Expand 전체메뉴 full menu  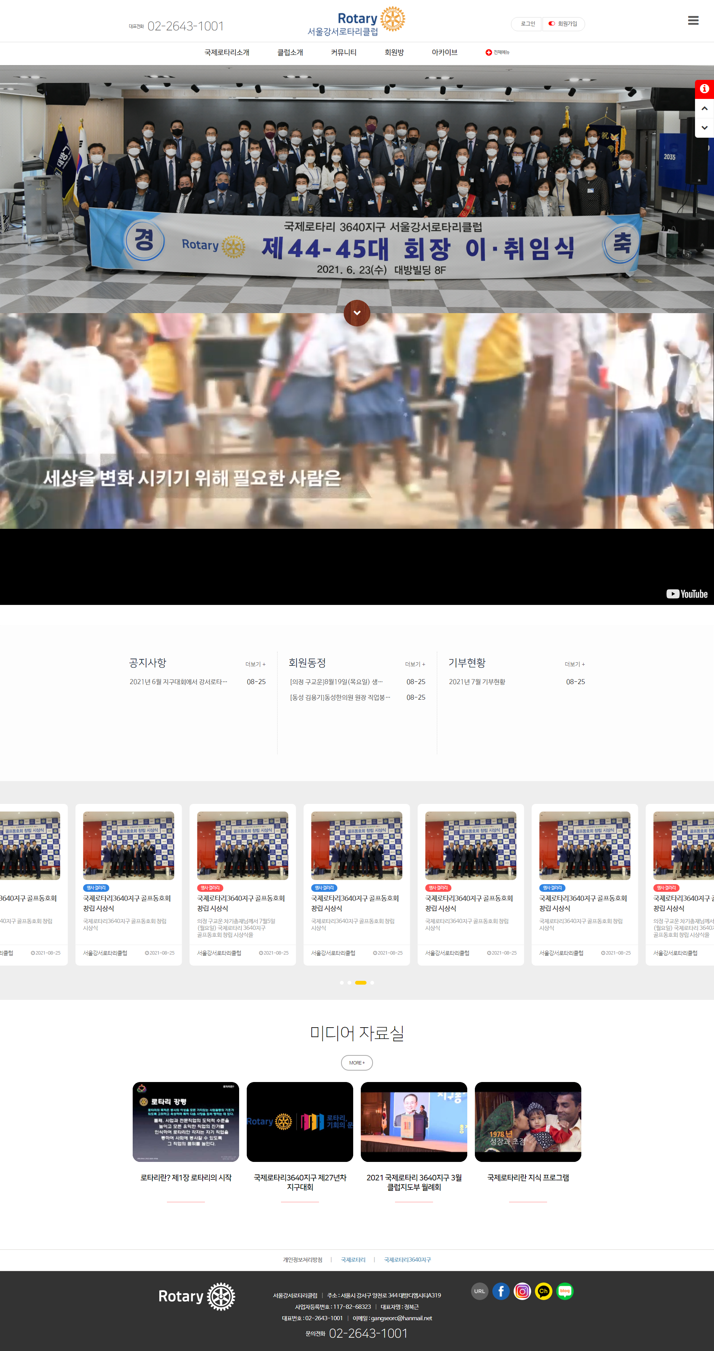click(x=498, y=53)
